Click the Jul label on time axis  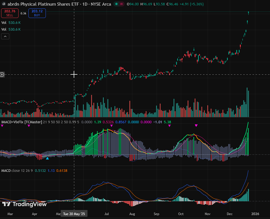point(107,214)
